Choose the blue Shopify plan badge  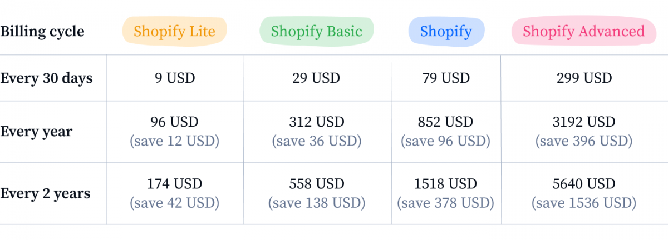click(446, 31)
